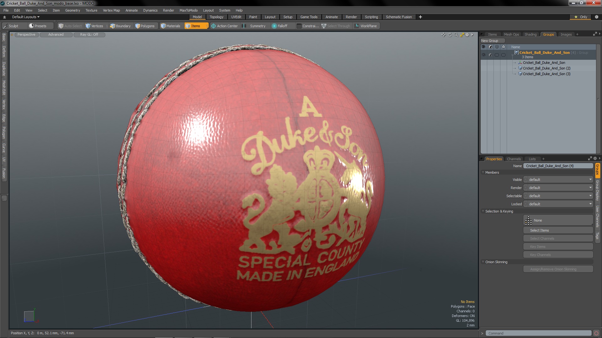Open the Default Layouts dropdown

(x=26, y=17)
